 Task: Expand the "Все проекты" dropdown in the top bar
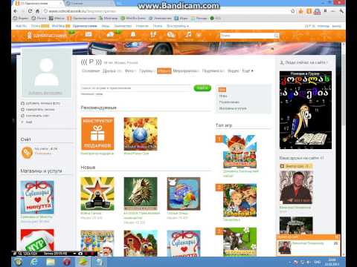(x=178, y=26)
